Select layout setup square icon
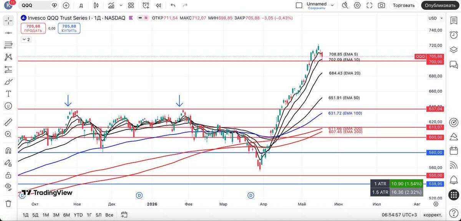461x221 pixels. 299,5
